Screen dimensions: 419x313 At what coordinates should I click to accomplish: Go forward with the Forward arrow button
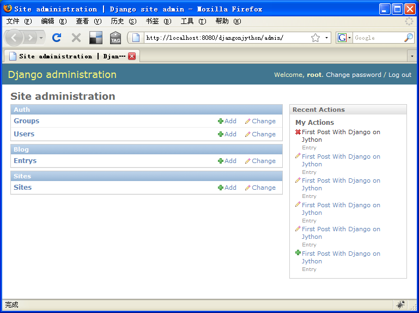point(30,38)
